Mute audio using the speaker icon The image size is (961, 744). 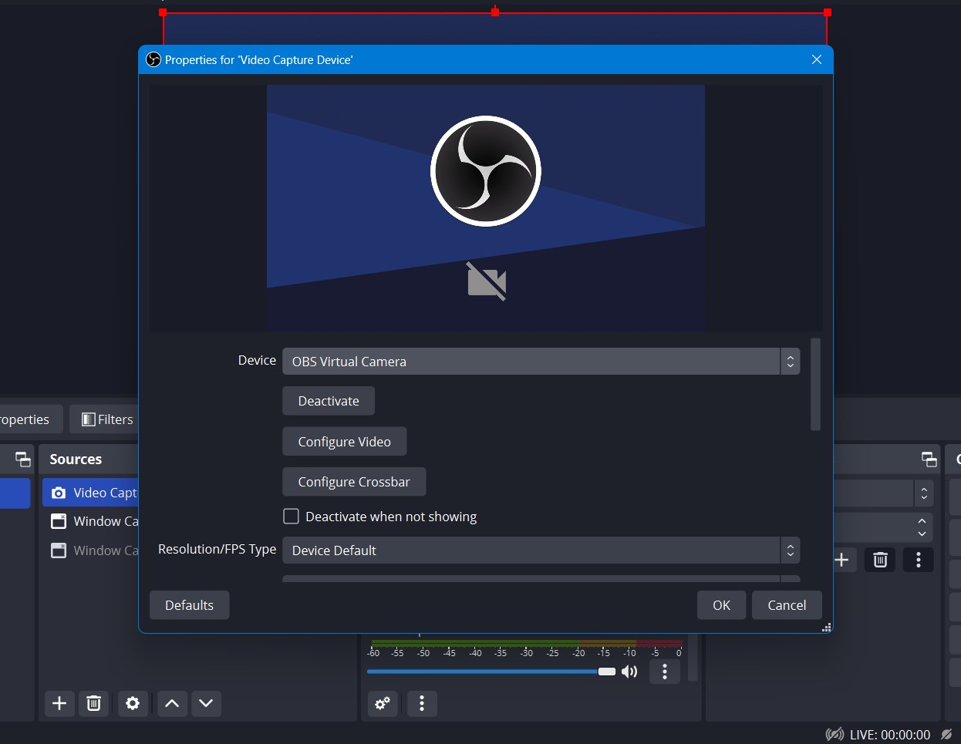coord(629,672)
